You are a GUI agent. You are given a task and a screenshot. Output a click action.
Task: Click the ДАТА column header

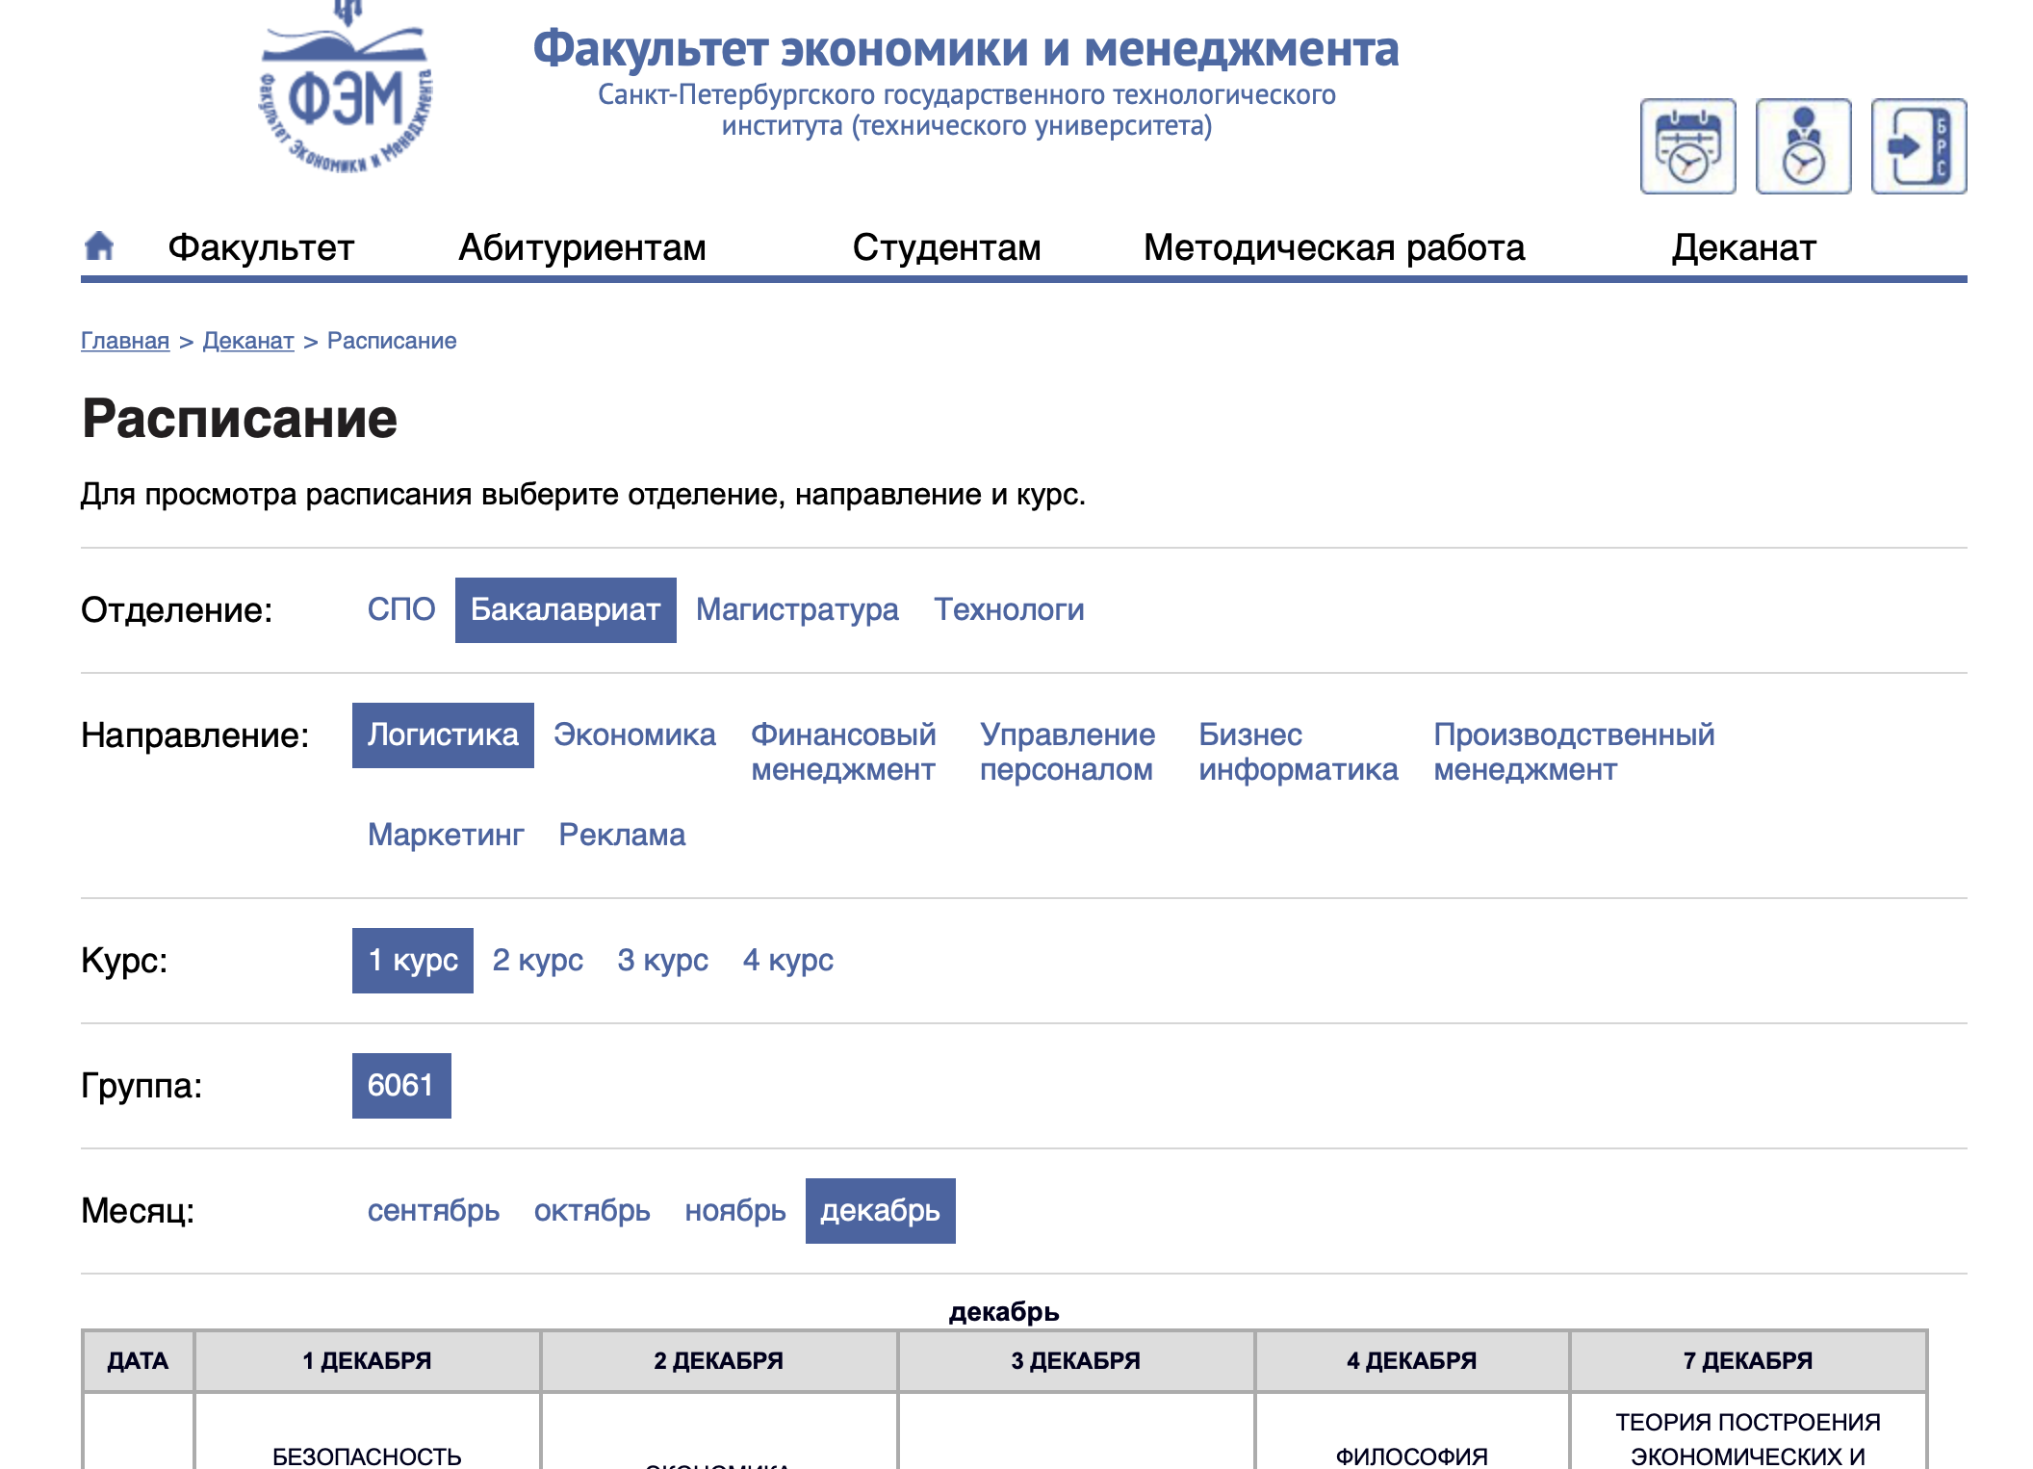coord(138,1360)
